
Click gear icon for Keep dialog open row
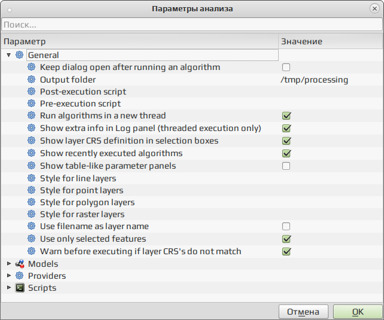click(31, 67)
